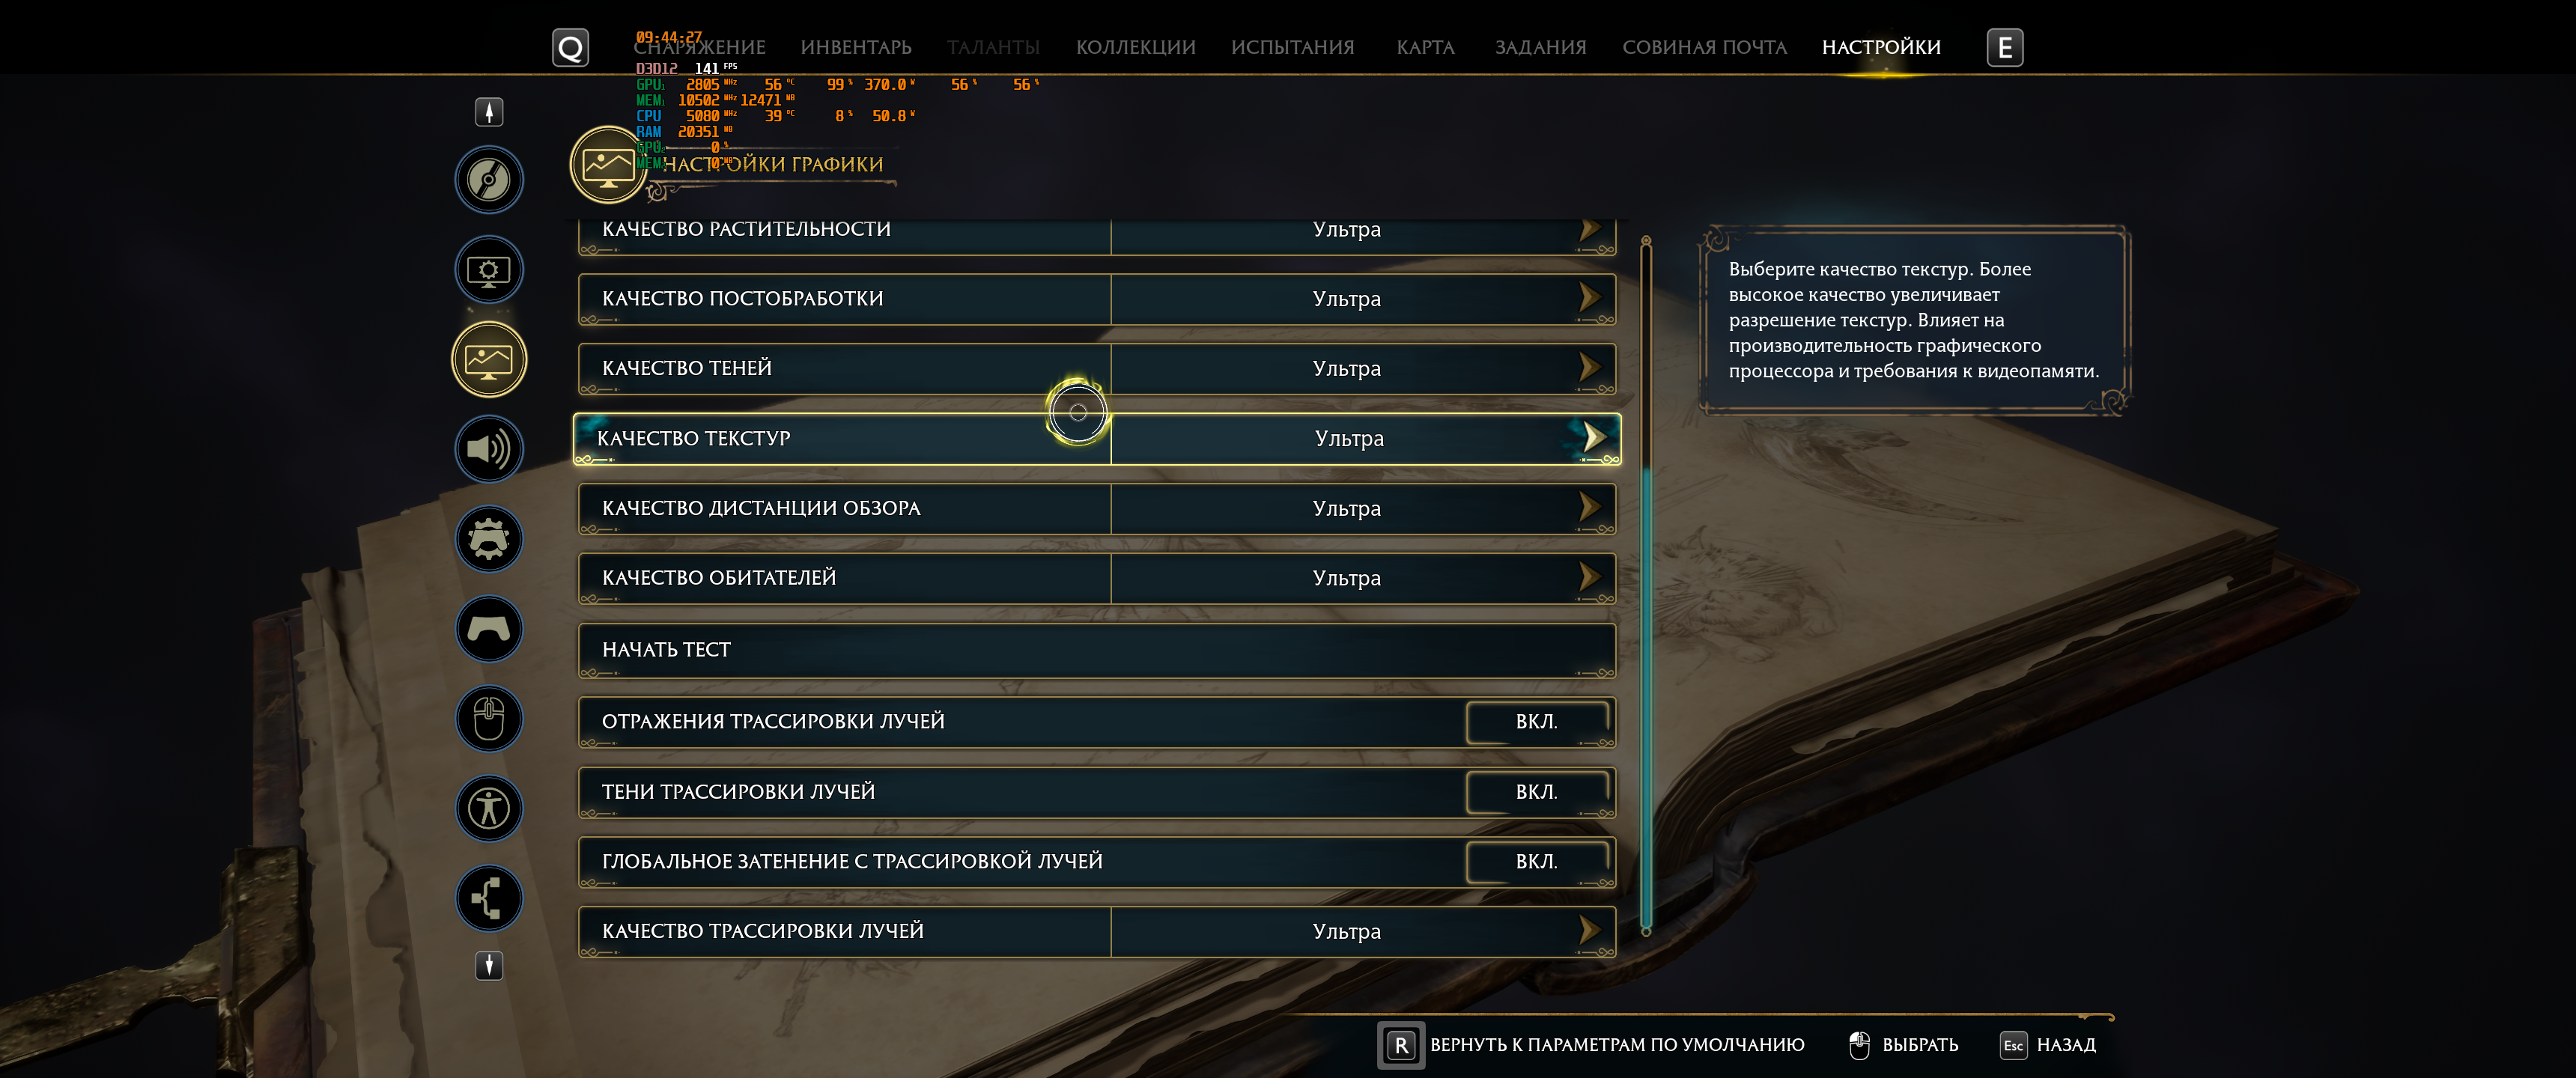The width and height of the screenshot is (2576, 1078).
Task: Click the settings list vertical scrollbar
Action: tap(1645, 586)
